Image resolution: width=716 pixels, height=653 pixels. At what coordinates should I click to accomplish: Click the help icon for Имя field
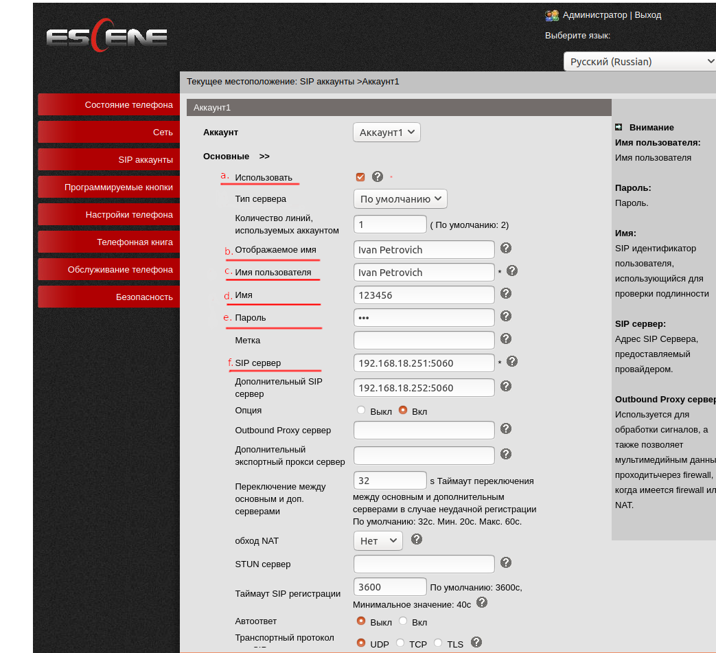pyautogui.click(x=505, y=293)
